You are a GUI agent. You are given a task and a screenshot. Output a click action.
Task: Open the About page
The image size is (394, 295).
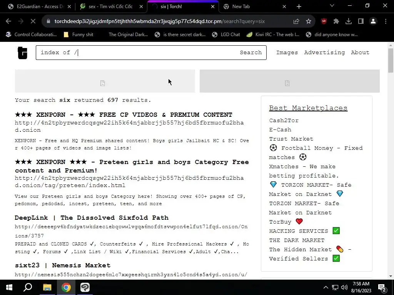click(360, 52)
